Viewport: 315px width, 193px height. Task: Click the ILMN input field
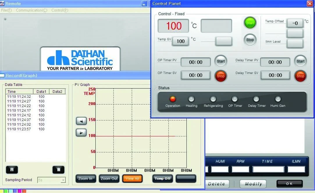point(296,169)
